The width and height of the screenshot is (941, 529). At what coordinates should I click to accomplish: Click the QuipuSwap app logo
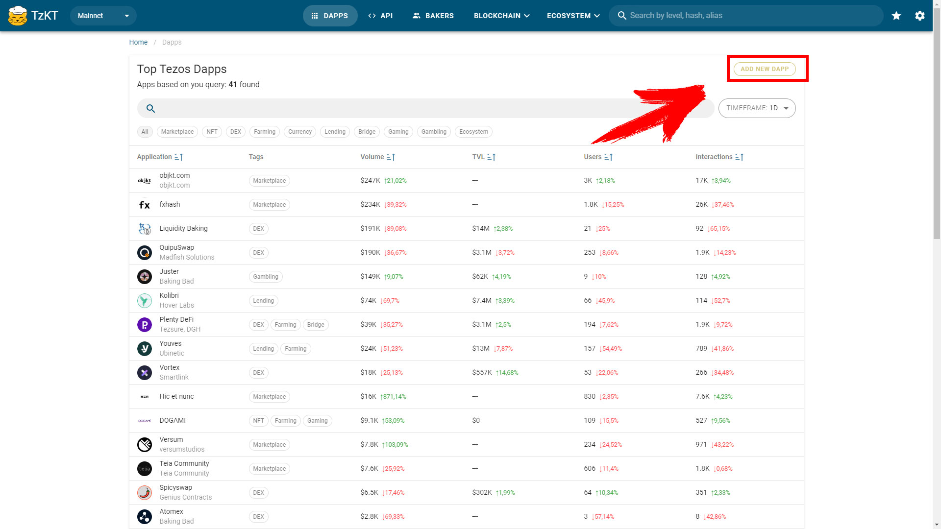[x=144, y=253]
